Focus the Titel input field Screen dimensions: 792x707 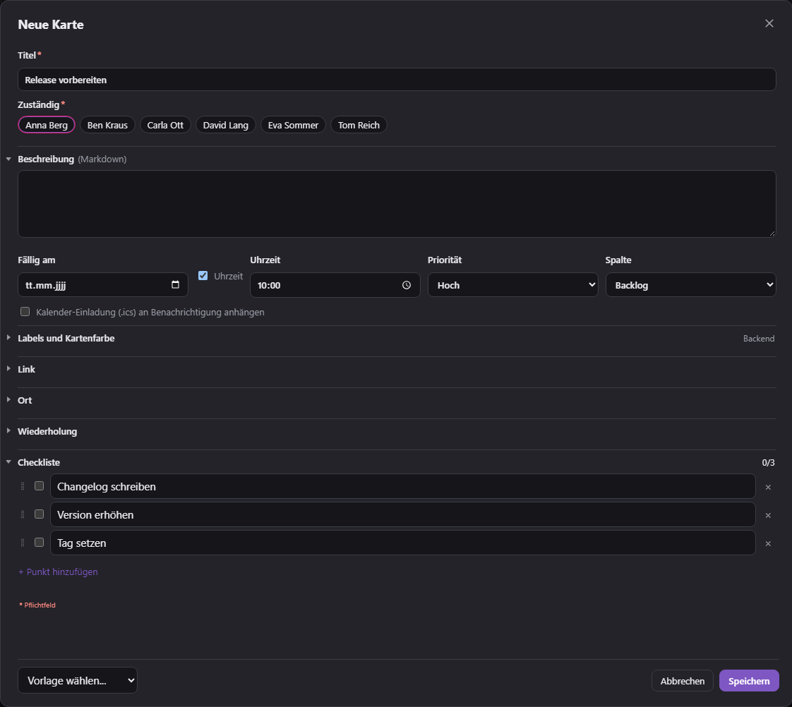coord(397,80)
